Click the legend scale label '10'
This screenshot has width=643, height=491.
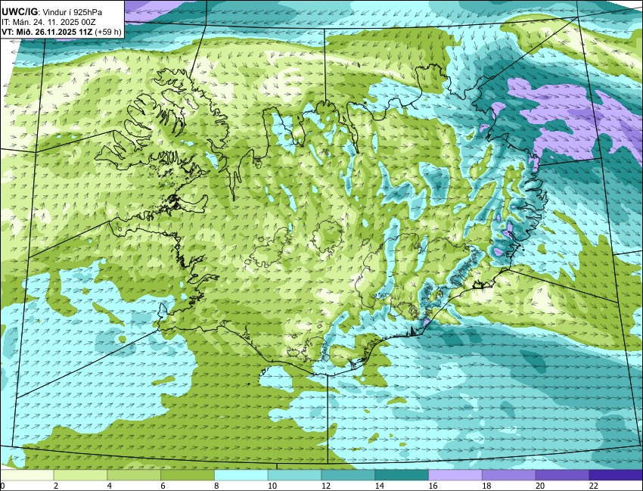coord(272,486)
